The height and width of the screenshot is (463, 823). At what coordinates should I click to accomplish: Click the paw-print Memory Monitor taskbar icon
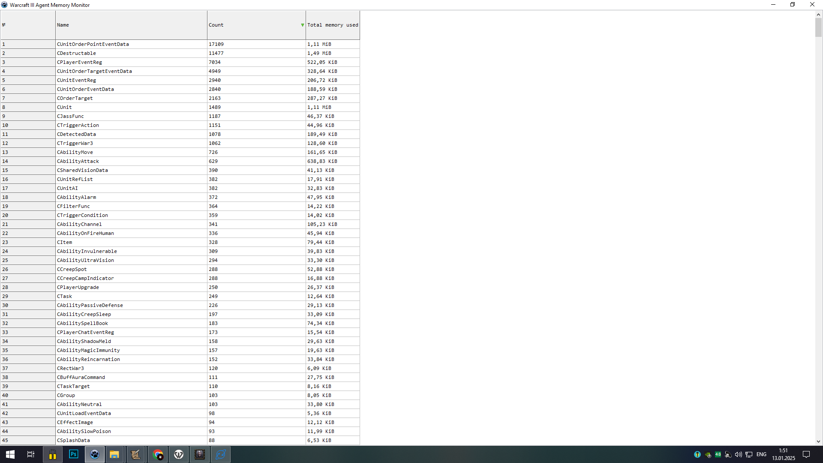[94, 454]
